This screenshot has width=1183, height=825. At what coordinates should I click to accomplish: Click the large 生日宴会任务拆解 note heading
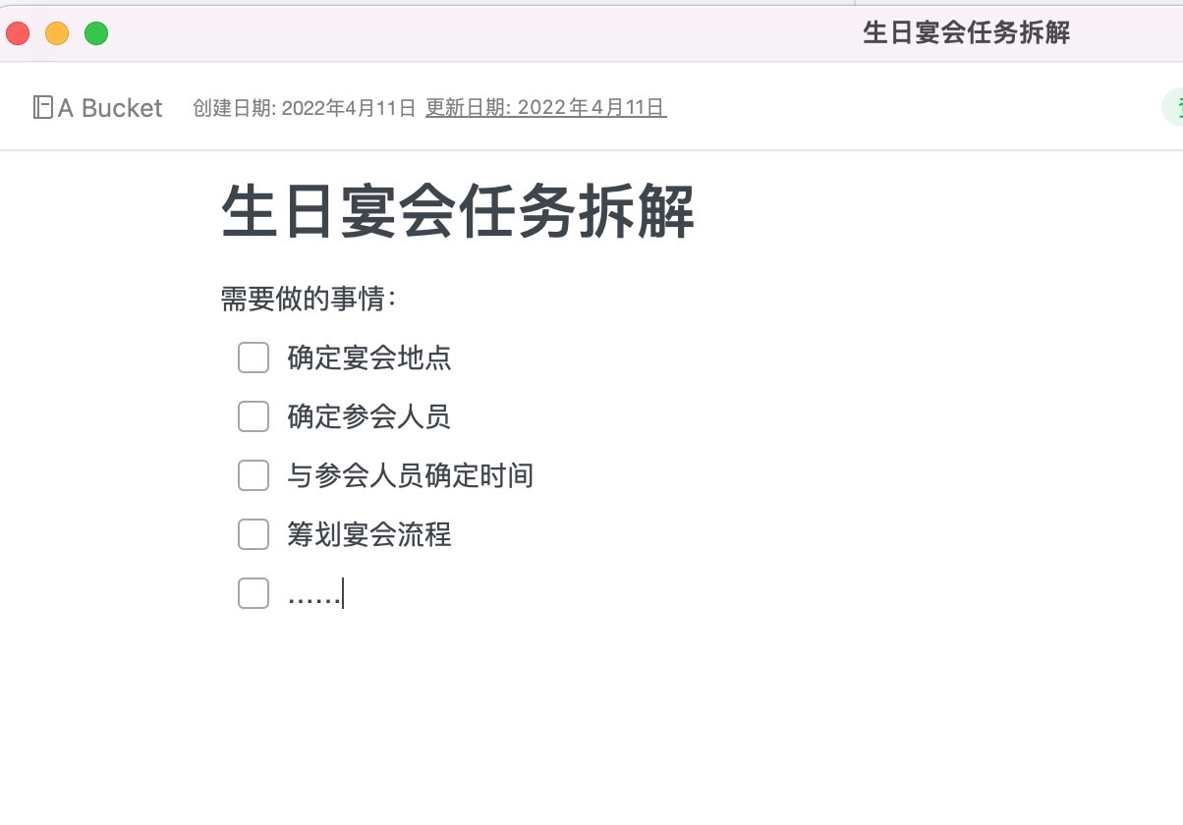point(458,211)
